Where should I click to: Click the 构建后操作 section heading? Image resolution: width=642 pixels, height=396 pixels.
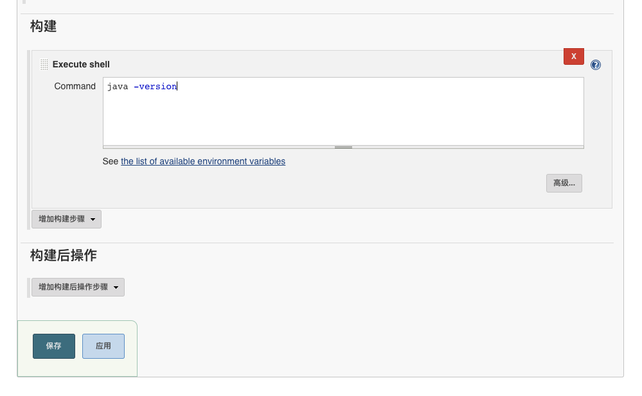tap(62, 255)
